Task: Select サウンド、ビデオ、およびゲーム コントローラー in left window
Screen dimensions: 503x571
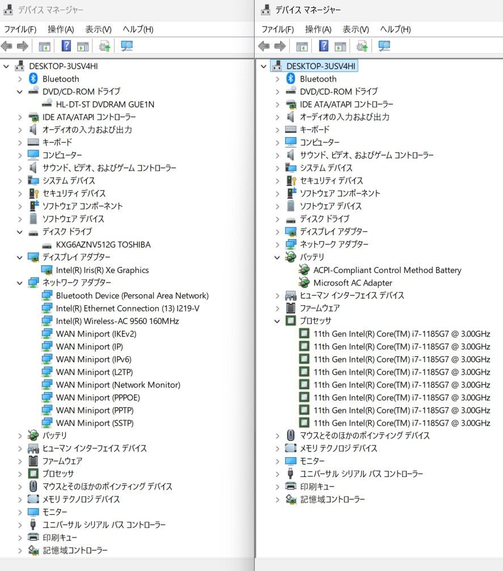Action: click(x=109, y=168)
